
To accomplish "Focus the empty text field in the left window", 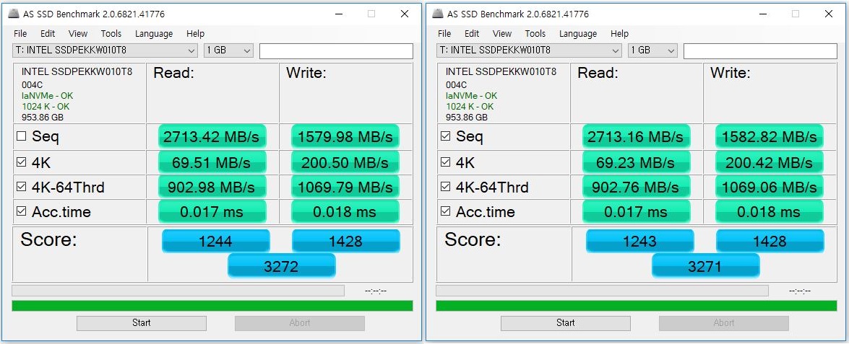I will [x=336, y=50].
